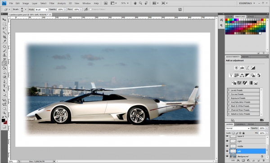270x163 pixels.
Task: Click the options bar Opacity field
Action: click(60, 9)
